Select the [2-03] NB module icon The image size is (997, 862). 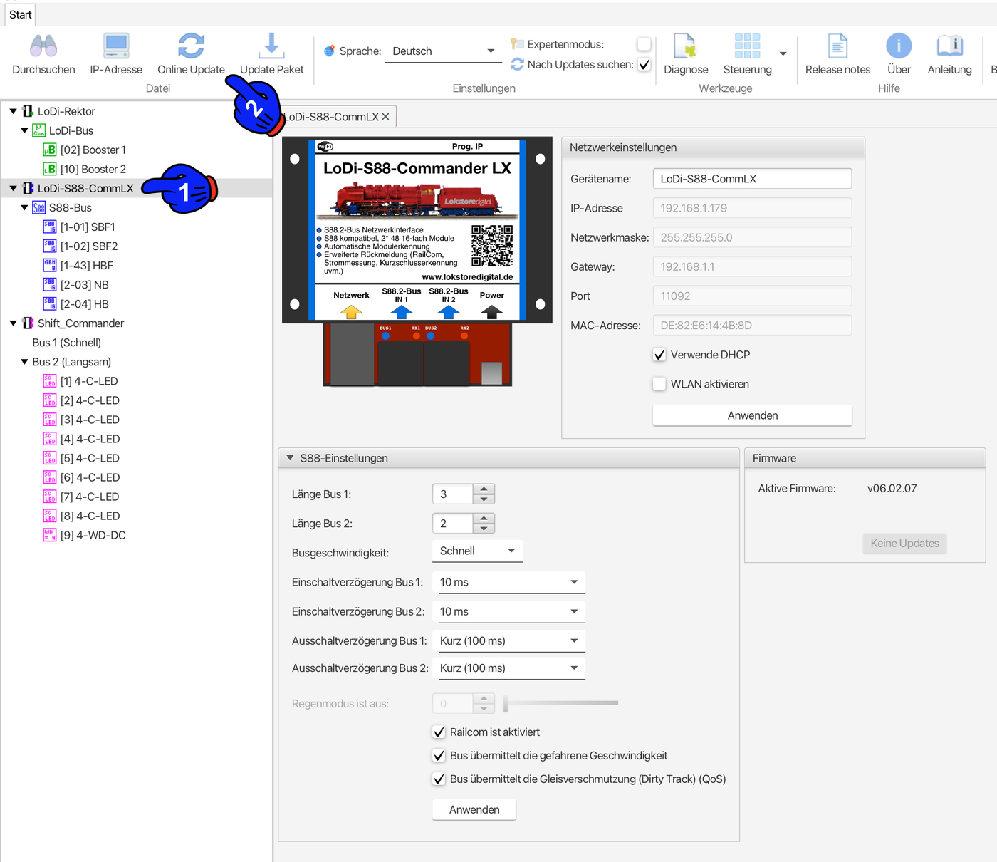(50, 284)
